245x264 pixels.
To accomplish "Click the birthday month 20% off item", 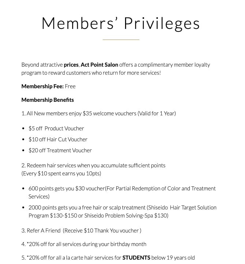I will tap(84, 244).
